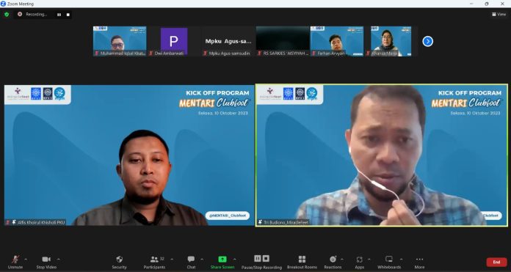The height and width of the screenshot is (272, 511).
Task: Click Tri Budiono_MiracleFeet speaker video tile
Action: [382, 155]
